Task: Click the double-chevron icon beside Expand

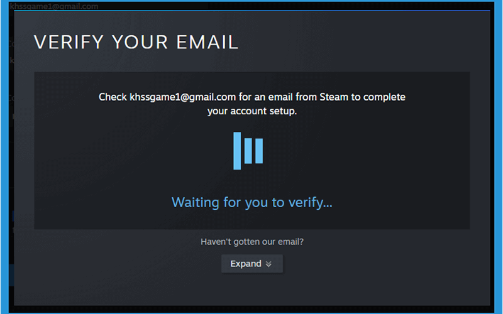Action: click(x=268, y=264)
